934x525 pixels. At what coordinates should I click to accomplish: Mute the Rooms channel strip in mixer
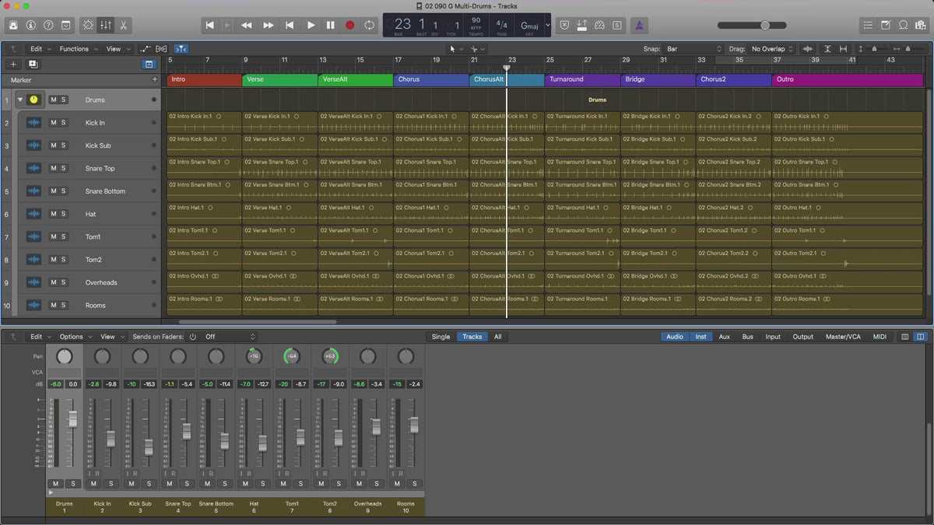pos(398,484)
